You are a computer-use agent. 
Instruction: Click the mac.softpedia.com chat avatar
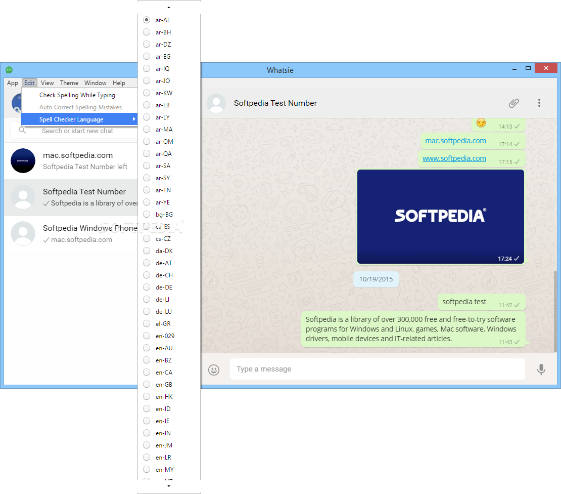click(23, 161)
